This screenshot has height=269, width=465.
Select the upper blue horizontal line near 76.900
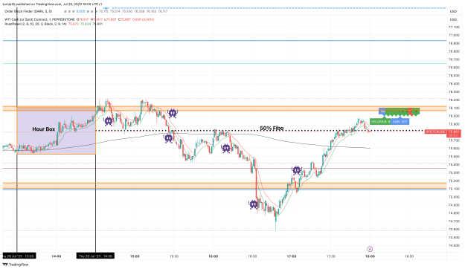coord(225,41)
